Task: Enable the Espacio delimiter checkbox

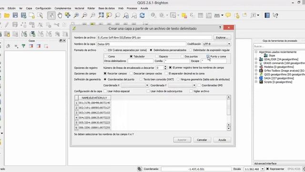Action: (x=157, y=56)
